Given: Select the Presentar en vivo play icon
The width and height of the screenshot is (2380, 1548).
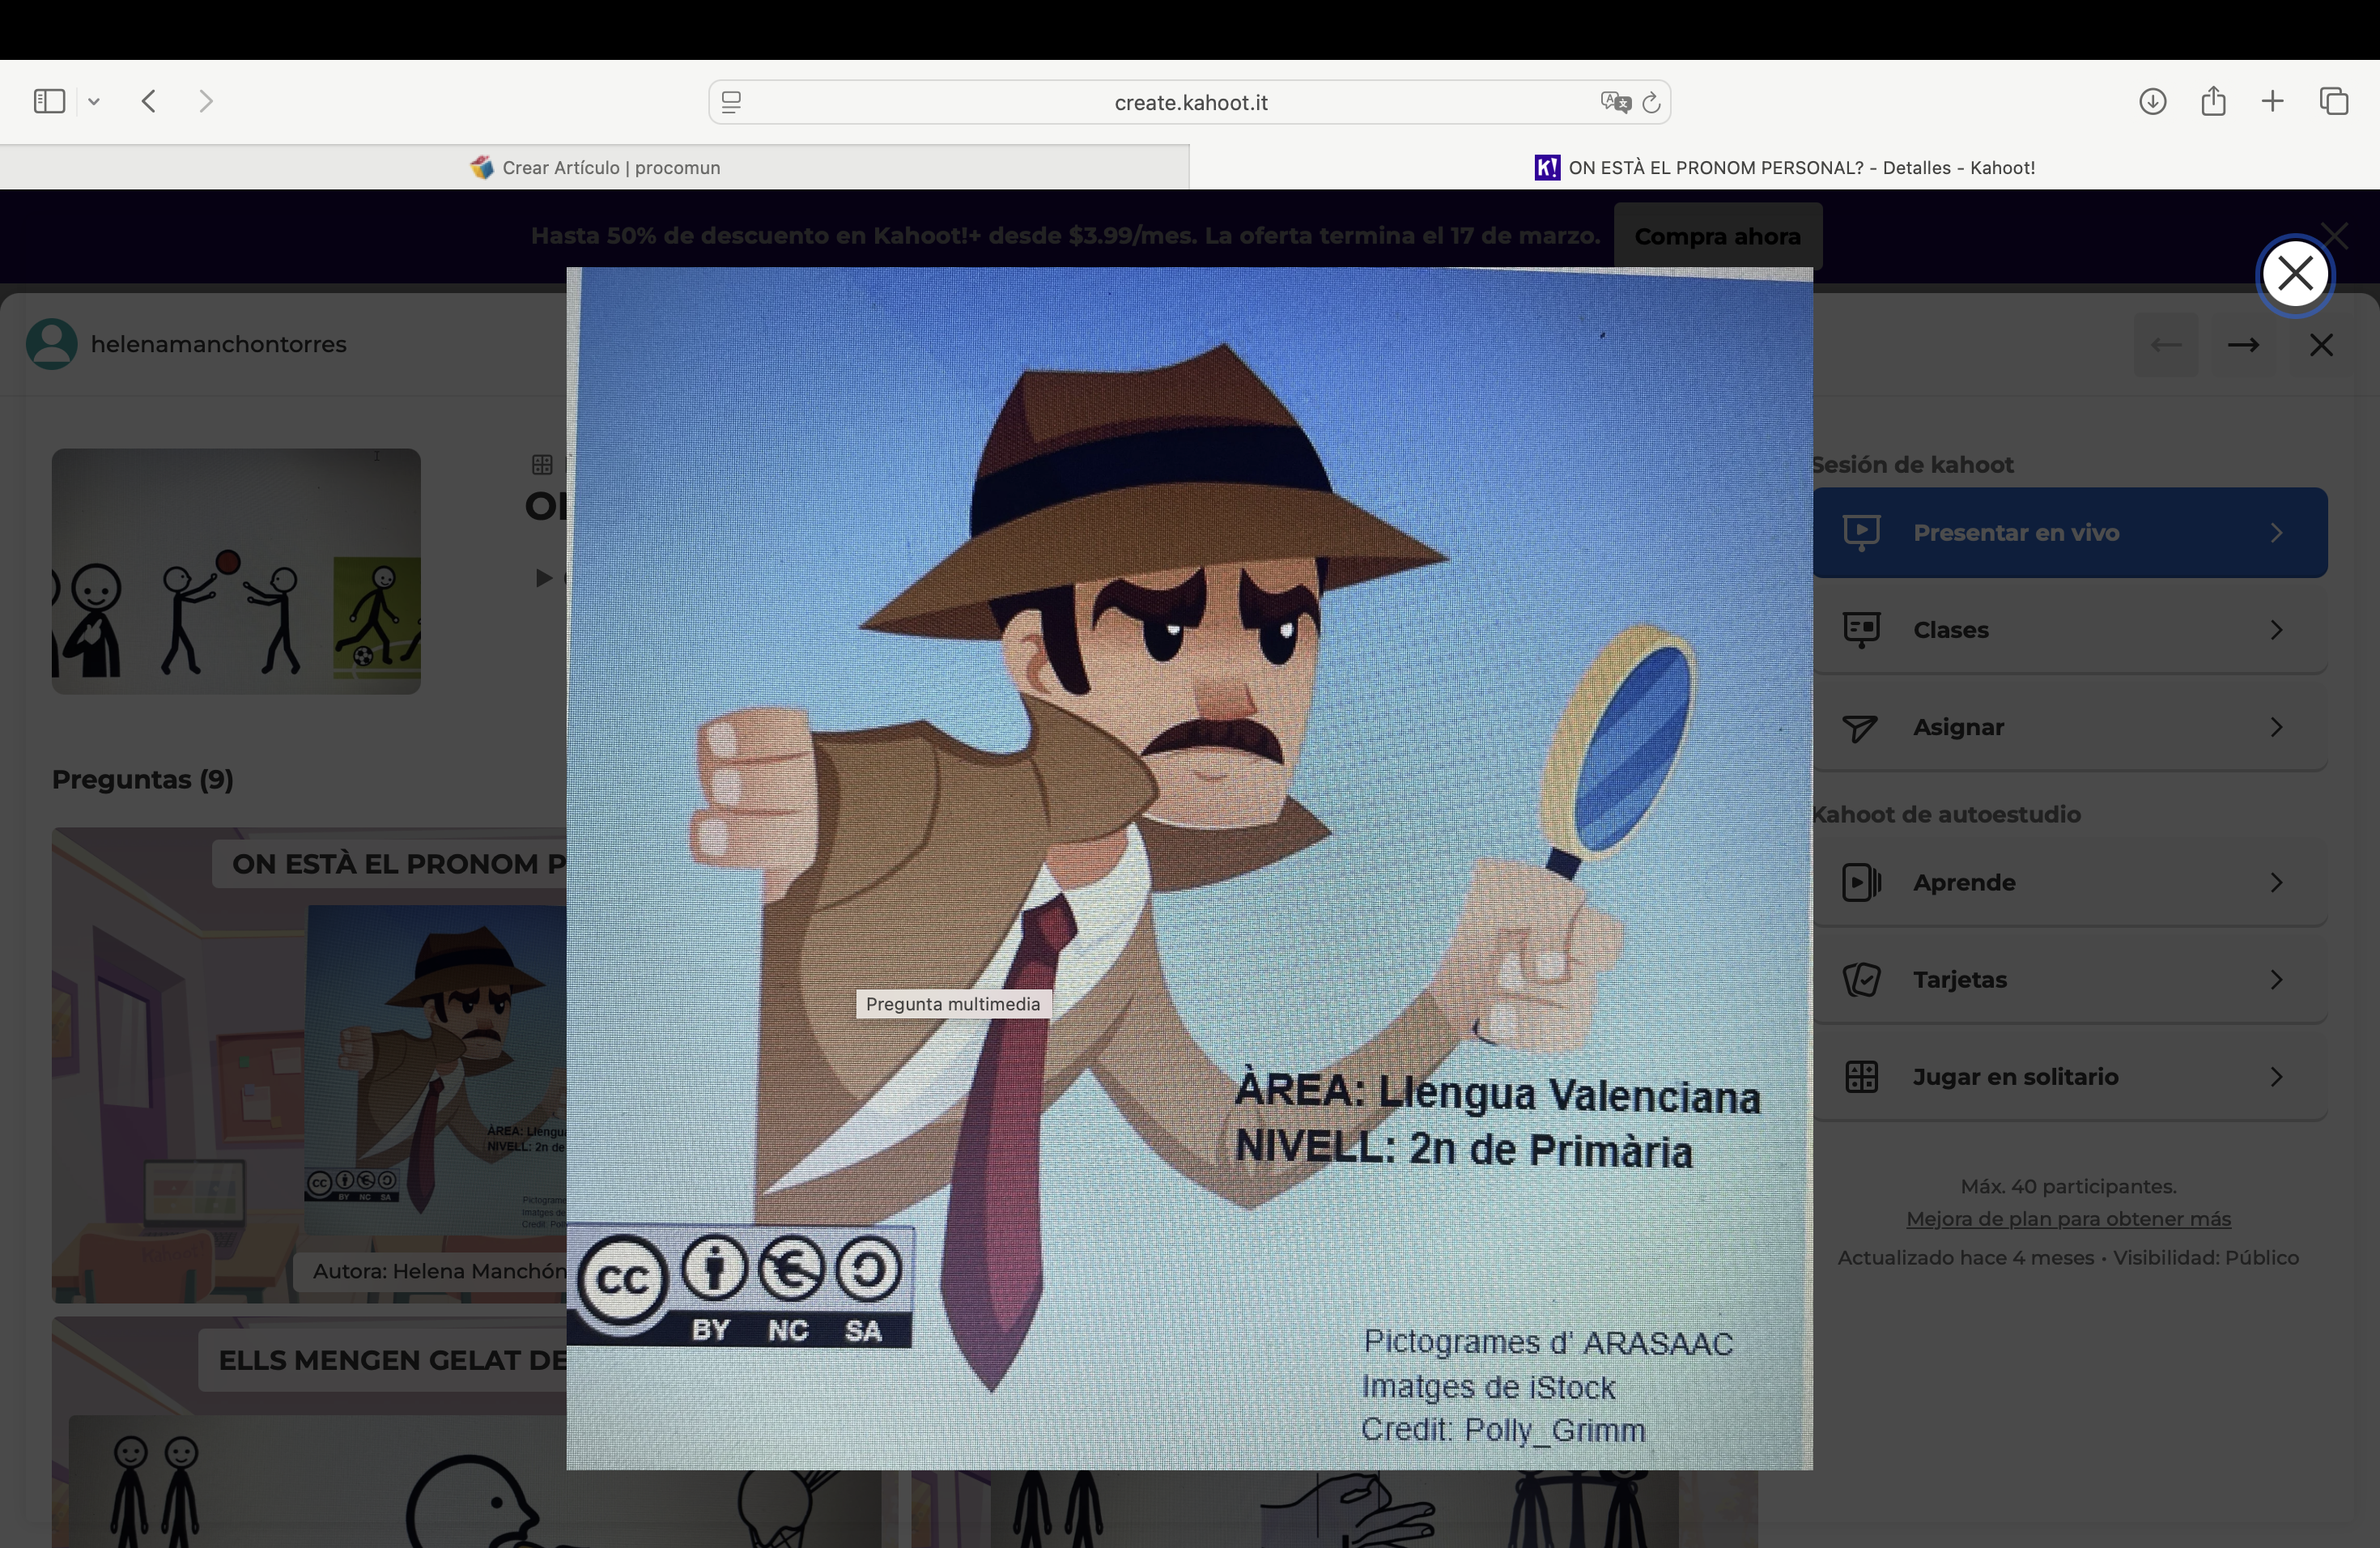Looking at the screenshot, I should [1861, 532].
